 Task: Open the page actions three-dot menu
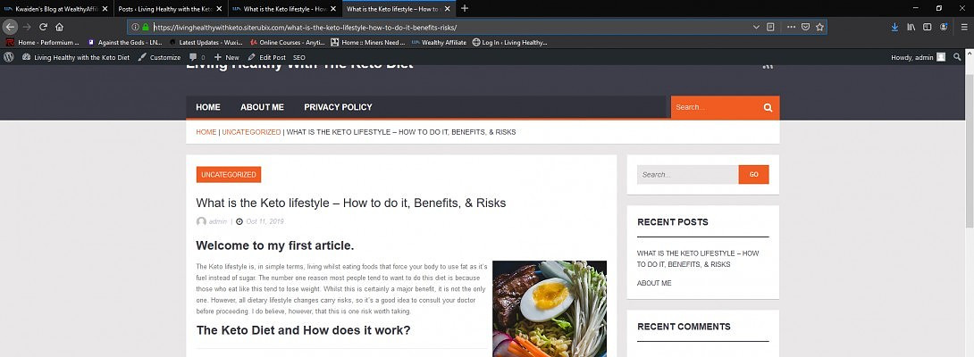pos(791,28)
